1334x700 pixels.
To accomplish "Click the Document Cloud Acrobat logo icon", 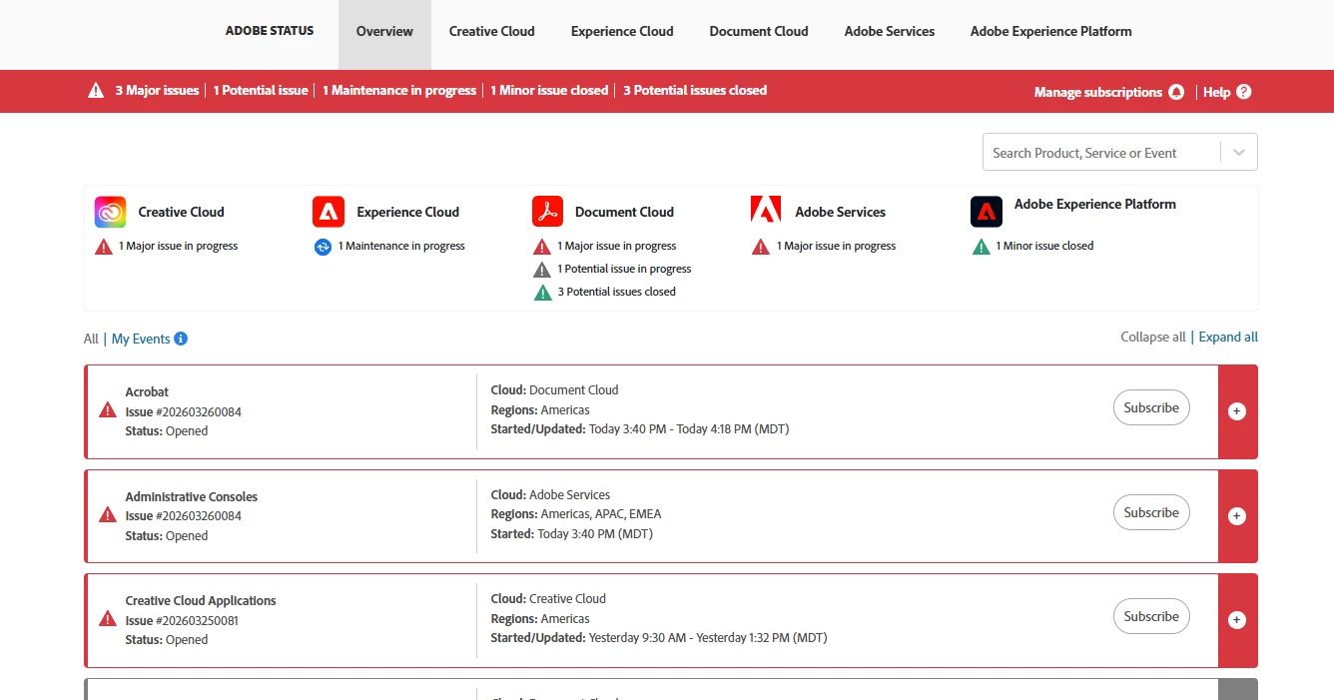I will 547,212.
